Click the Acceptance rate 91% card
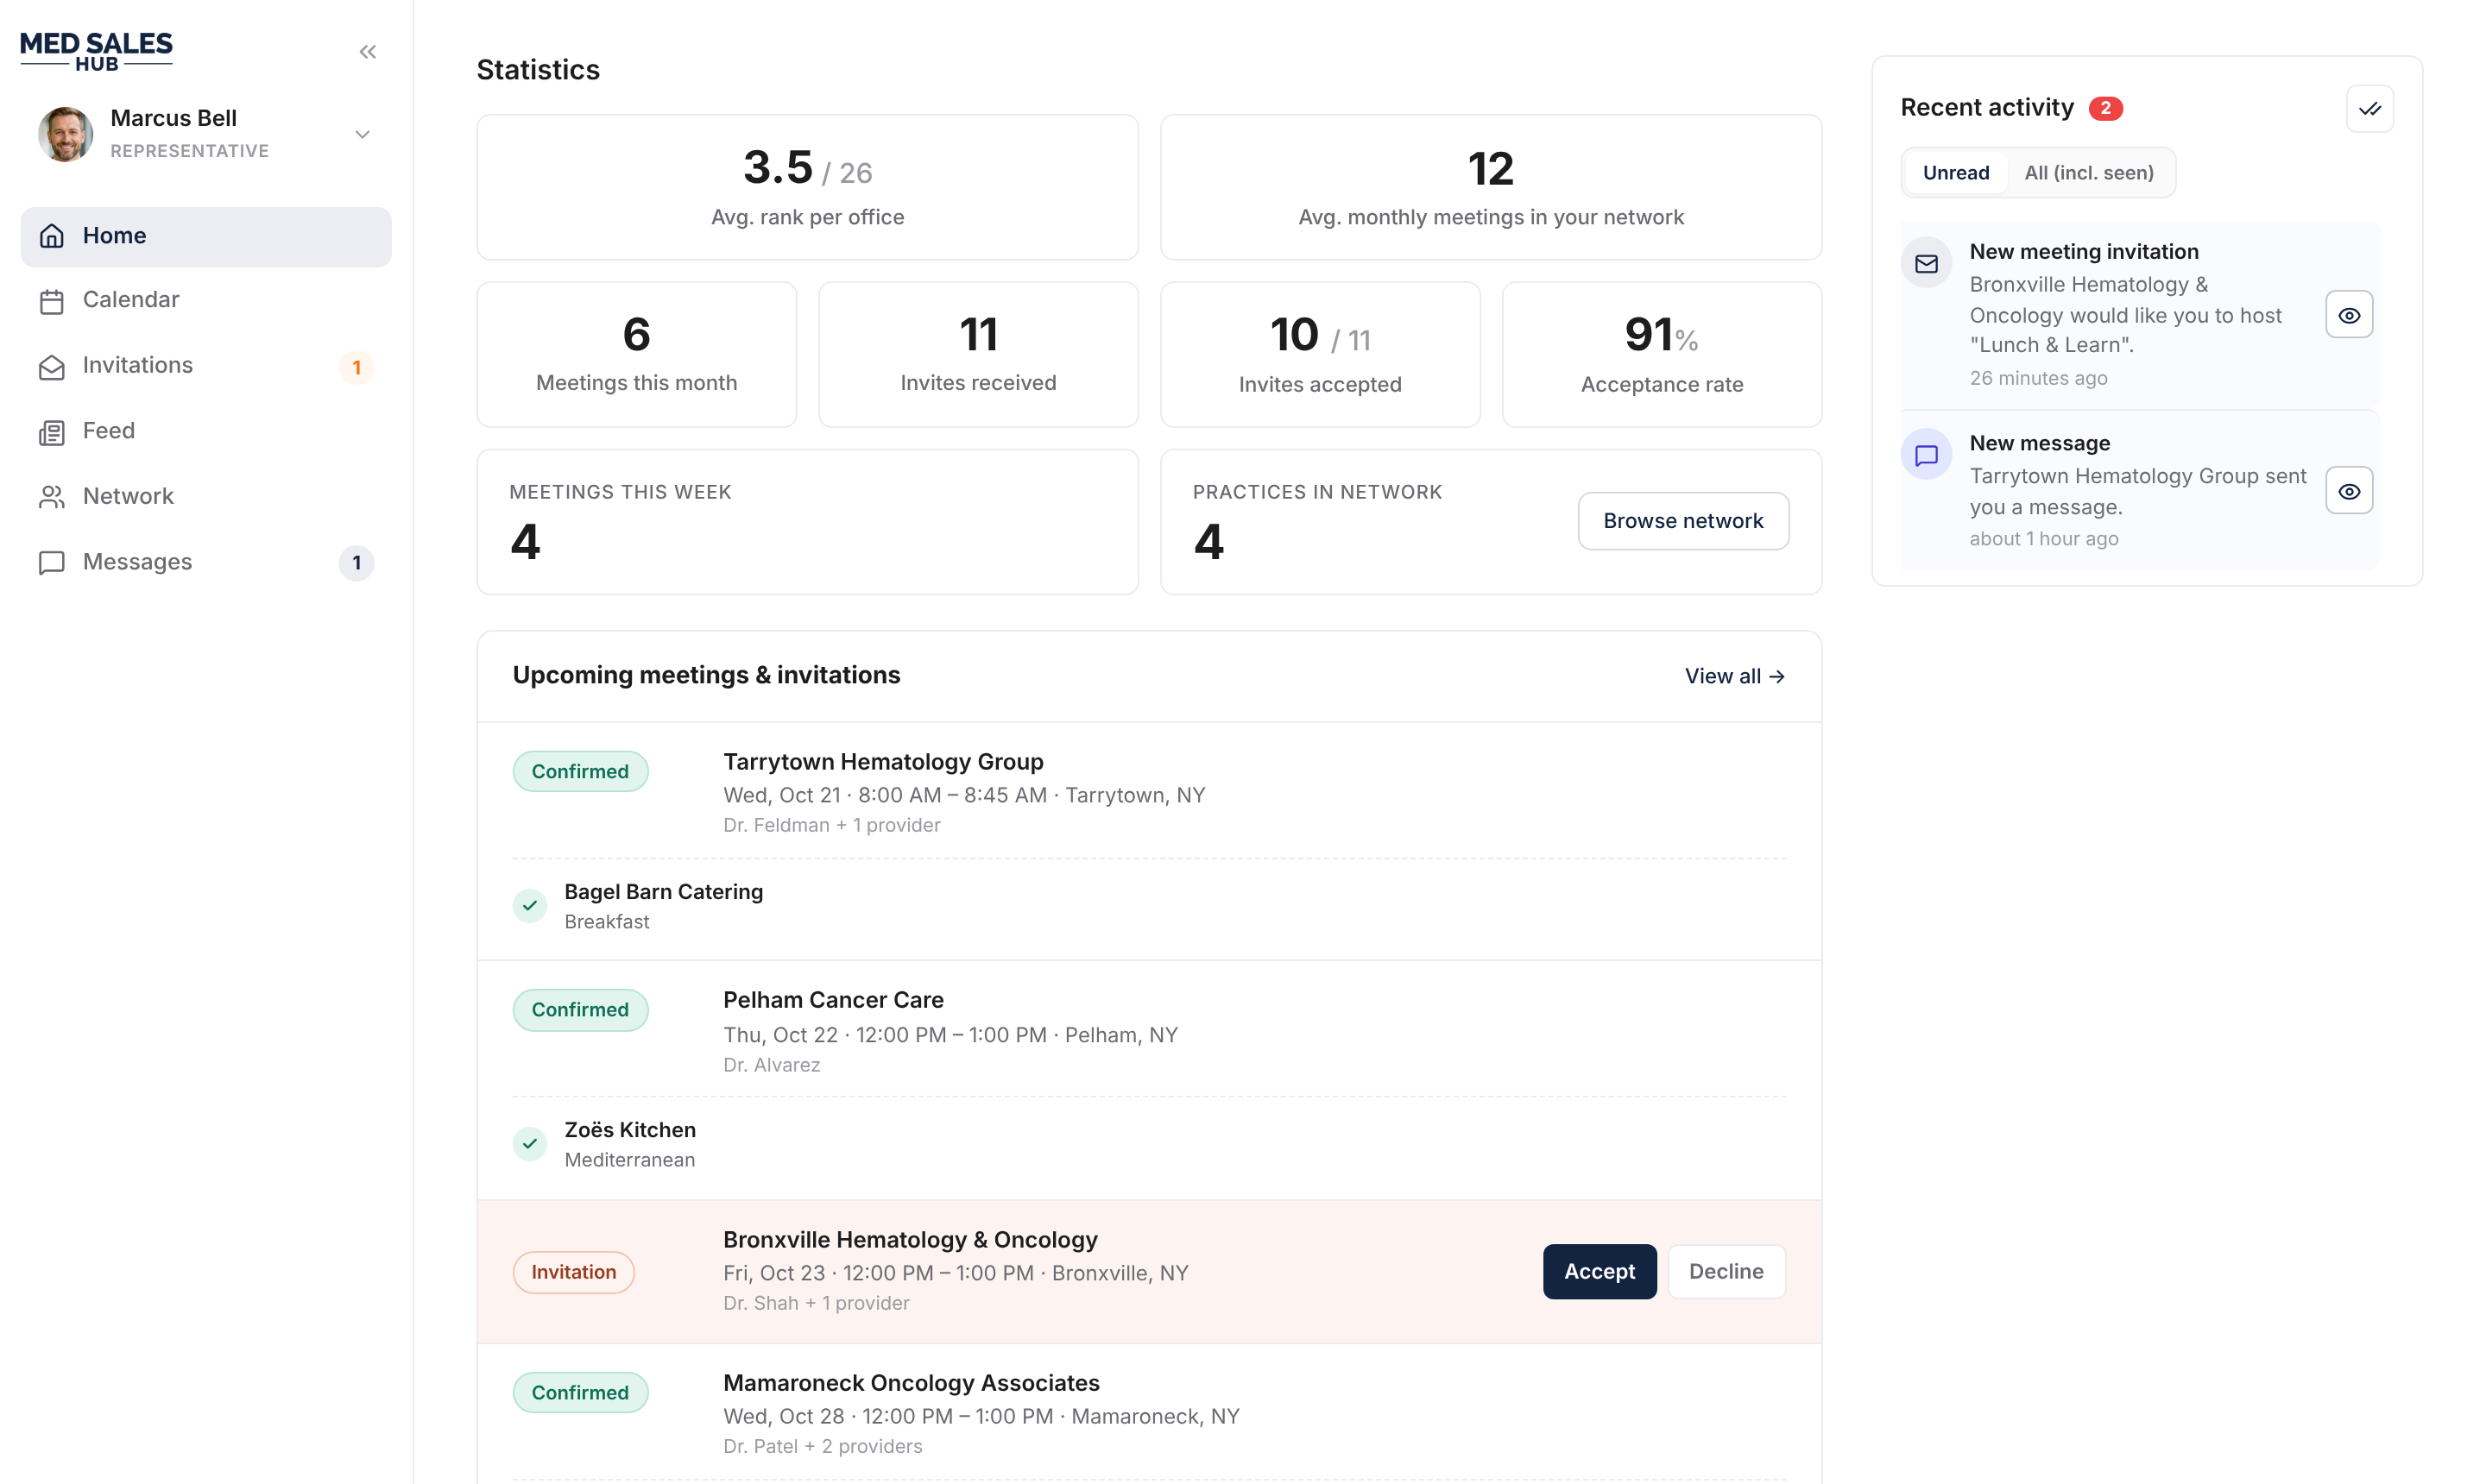 [x=1662, y=354]
